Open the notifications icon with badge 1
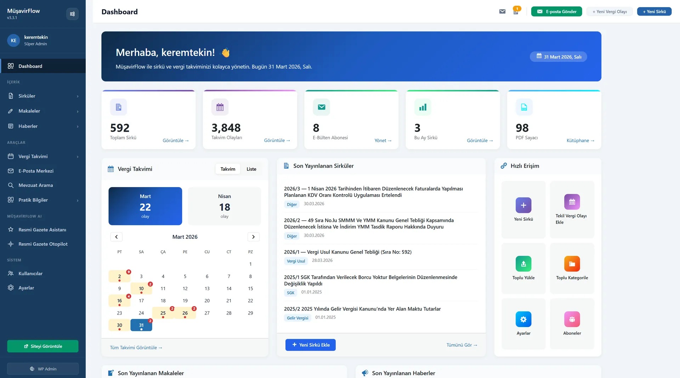 pyautogui.click(x=516, y=11)
